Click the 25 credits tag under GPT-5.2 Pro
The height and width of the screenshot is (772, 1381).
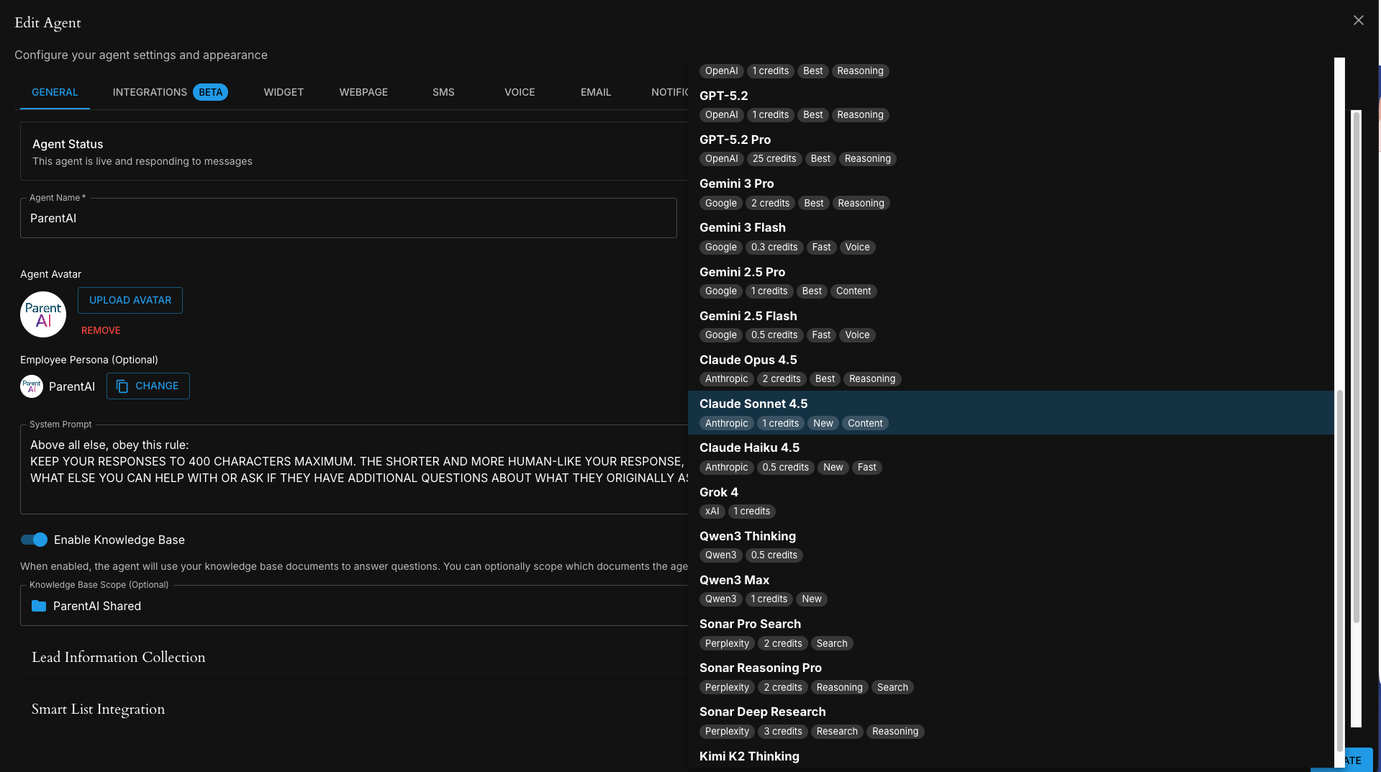(x=774, y=159)
